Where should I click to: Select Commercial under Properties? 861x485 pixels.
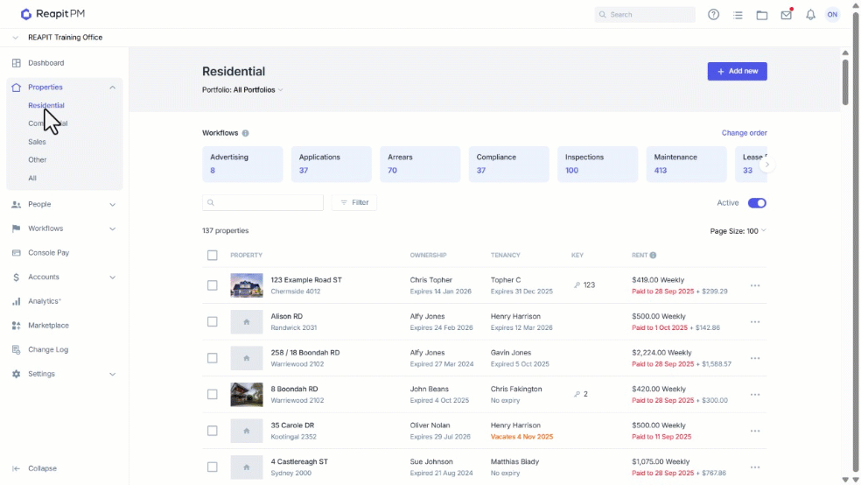coord(48,123)
